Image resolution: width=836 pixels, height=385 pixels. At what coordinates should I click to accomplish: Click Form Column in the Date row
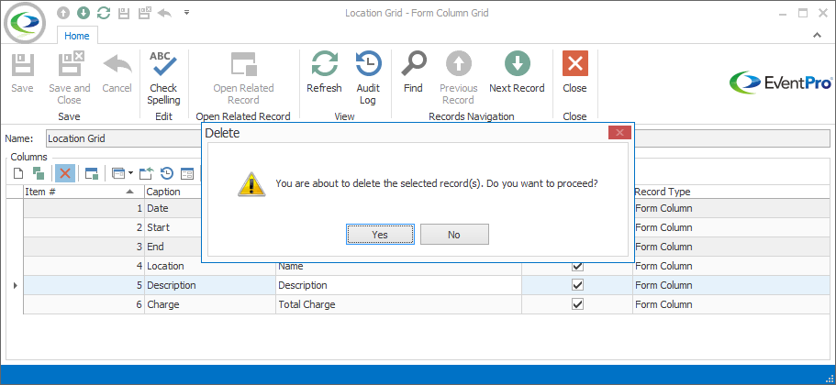734,208
